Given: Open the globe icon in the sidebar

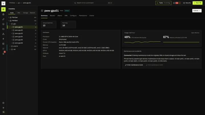Looking at the screenshot, I should pyautogui.click(x=3, y=14).
